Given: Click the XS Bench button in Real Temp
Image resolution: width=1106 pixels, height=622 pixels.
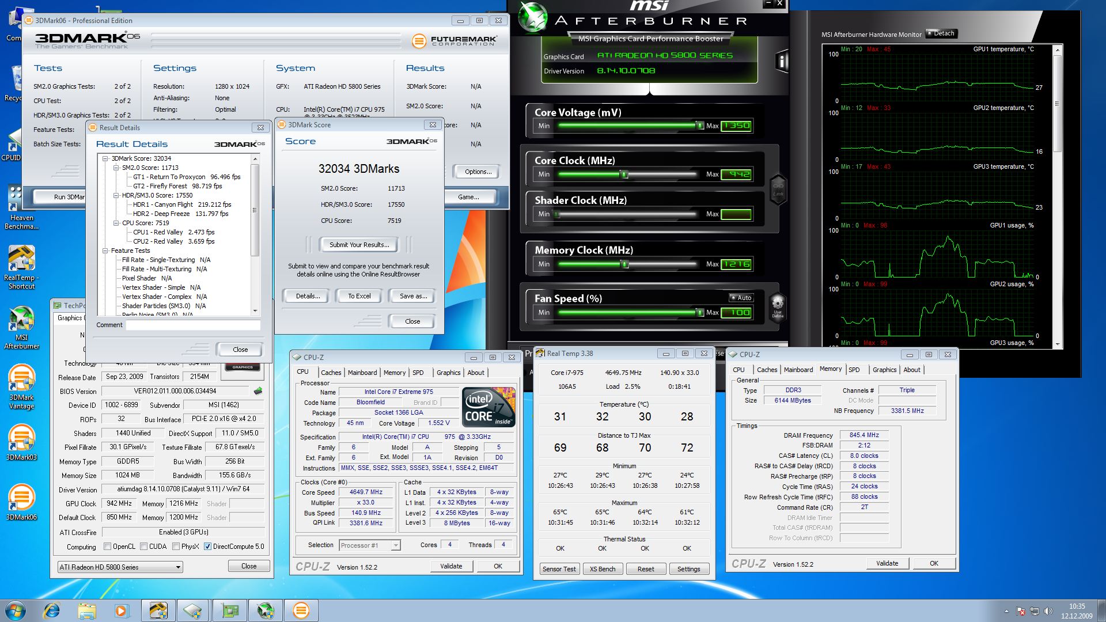Looking at the screenshot, I should tap(603, 569).
